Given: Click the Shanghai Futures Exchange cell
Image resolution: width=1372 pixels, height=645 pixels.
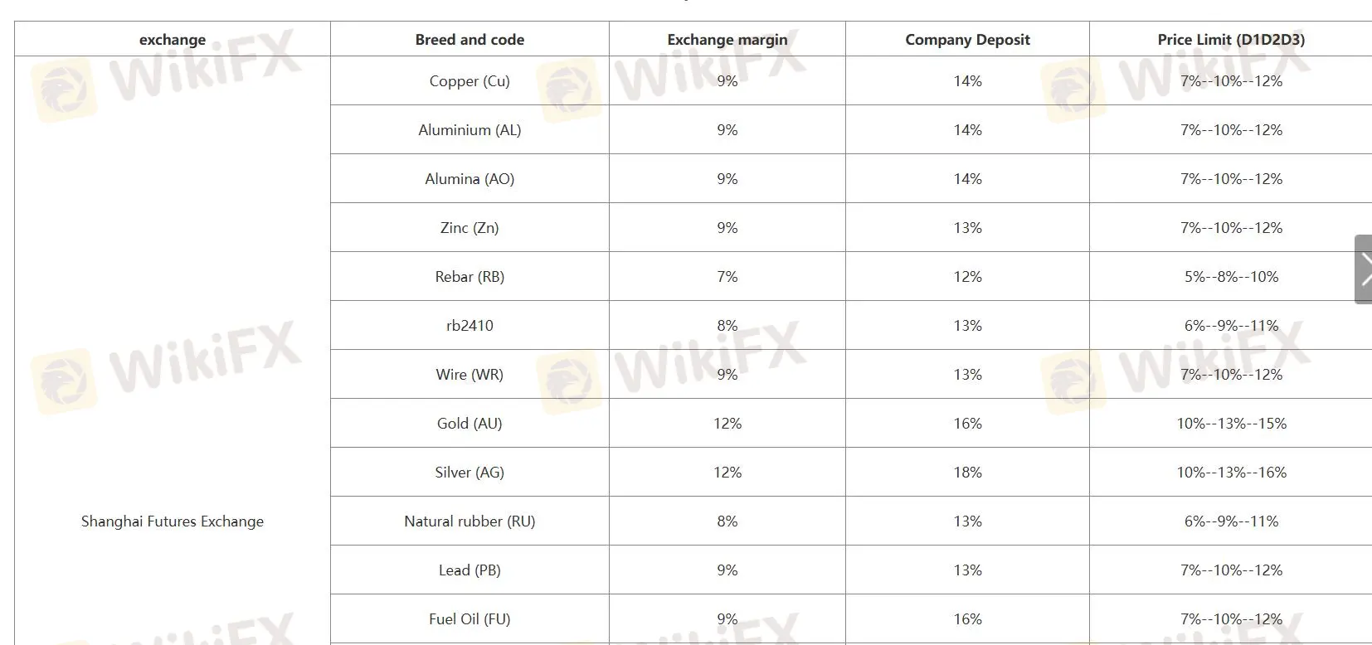Looking at the screenshot, I should [x=173, y=521].
